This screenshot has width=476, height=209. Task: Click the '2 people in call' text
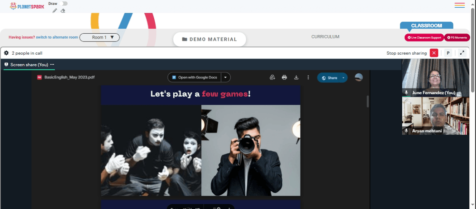tap(27, 53)
